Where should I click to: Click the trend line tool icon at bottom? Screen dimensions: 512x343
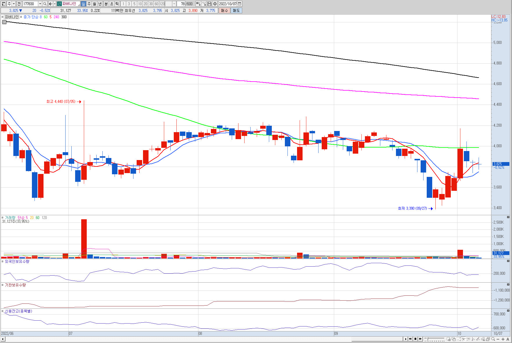point(468,339)
